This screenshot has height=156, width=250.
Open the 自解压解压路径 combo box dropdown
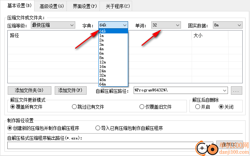click(225, 91)
